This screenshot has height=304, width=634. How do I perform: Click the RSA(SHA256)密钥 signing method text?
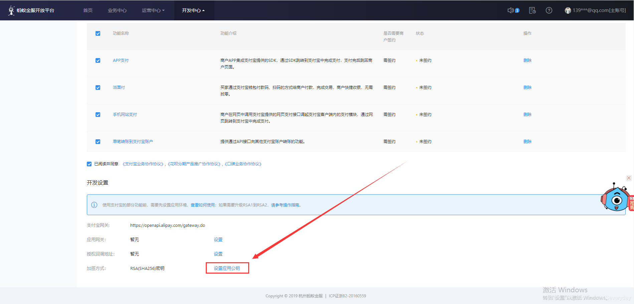[147, 268]
